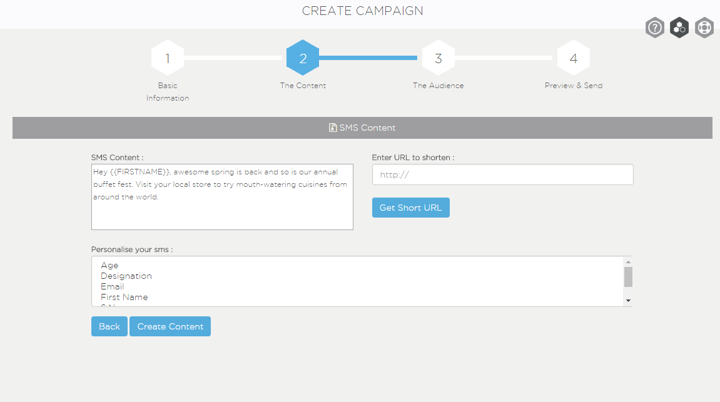This screenshot has width=720, height=402.
Task: Open the Help question-mark hexagon icon
Action: (x=654, y=28)
